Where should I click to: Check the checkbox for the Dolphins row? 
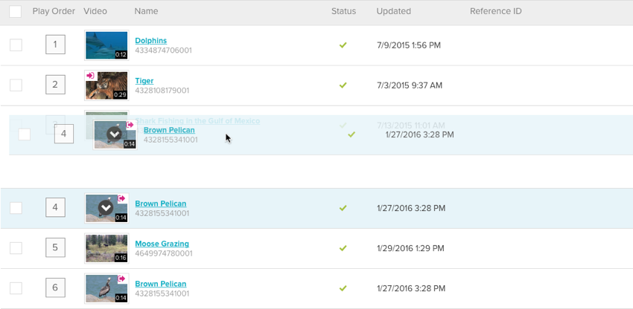click(x=16, y=45)
